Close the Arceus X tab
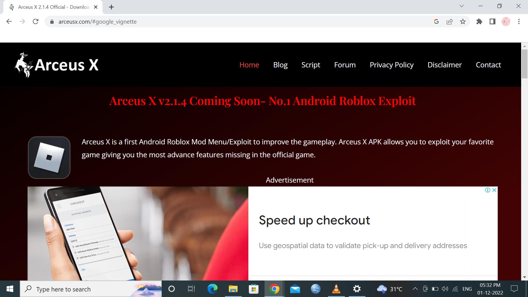 pos(96,7)
